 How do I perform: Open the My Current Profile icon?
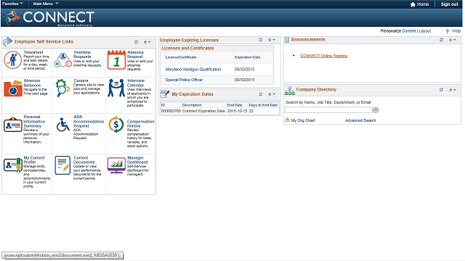pos(13,165)
